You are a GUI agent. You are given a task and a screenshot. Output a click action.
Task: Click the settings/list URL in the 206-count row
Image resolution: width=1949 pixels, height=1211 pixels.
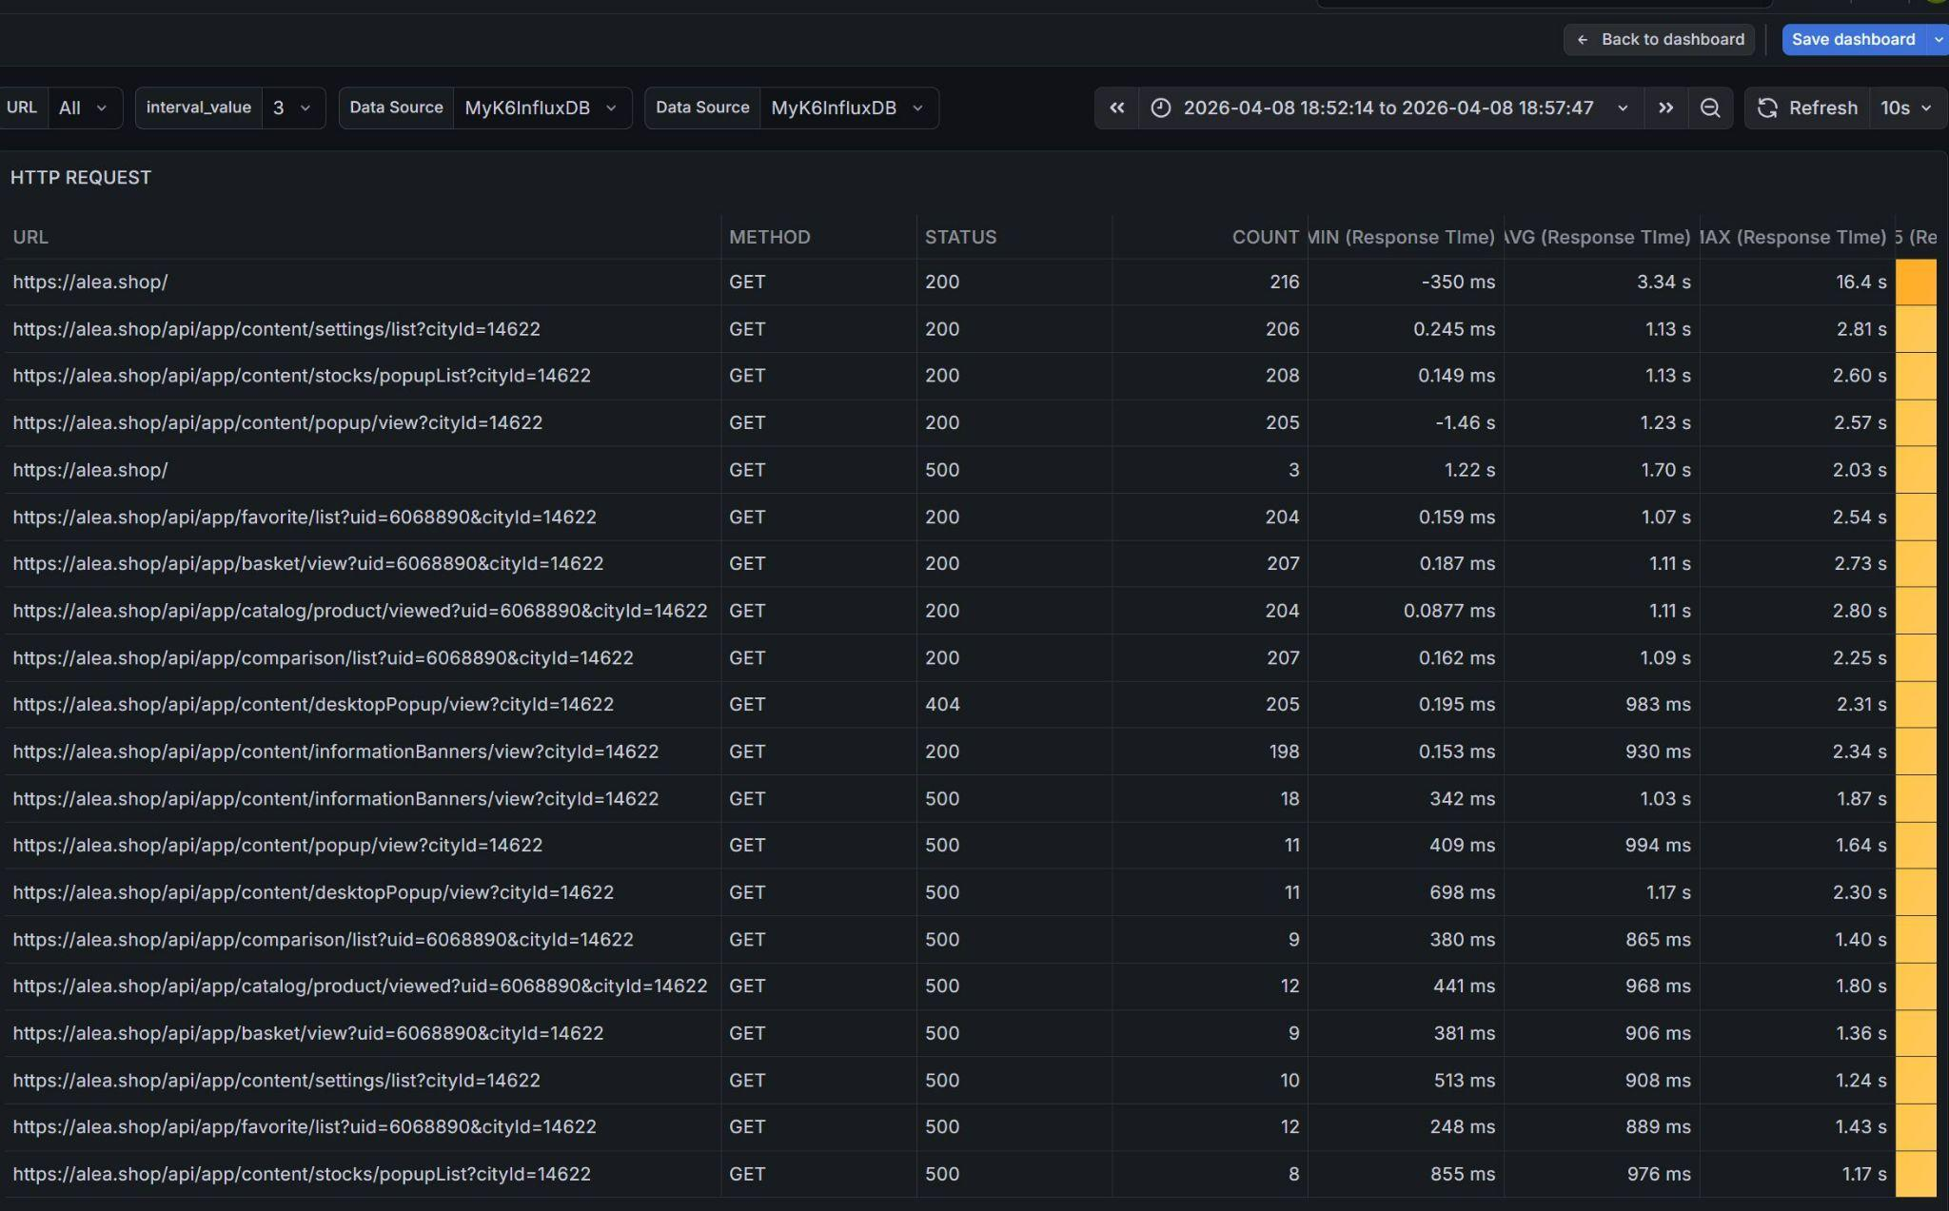pos(276,329)
